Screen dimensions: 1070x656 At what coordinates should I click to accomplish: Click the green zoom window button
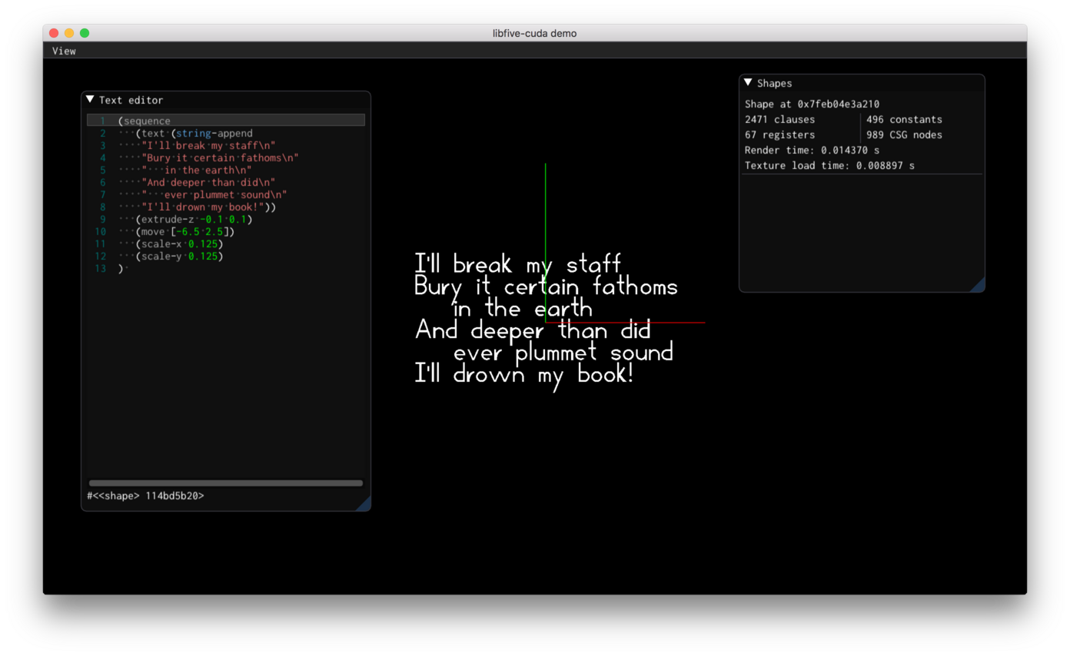point(85,33)
